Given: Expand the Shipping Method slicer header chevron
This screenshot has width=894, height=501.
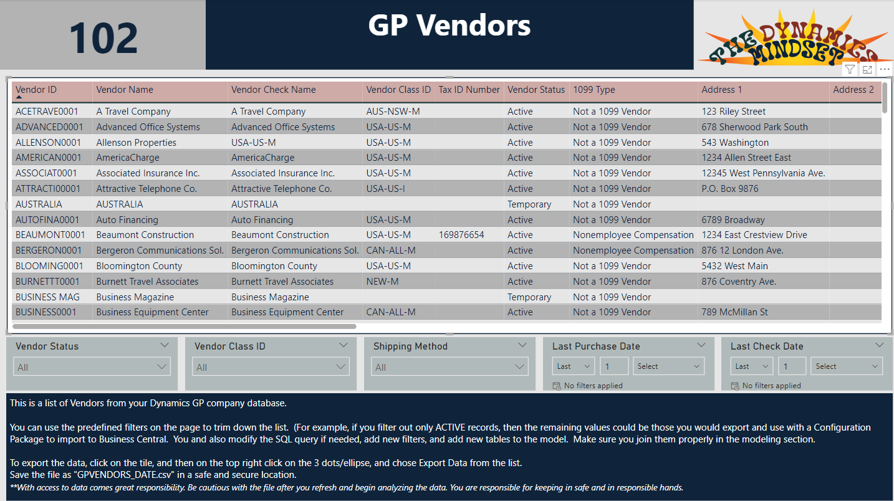Looking at the screenshot, I should [522, 345].
